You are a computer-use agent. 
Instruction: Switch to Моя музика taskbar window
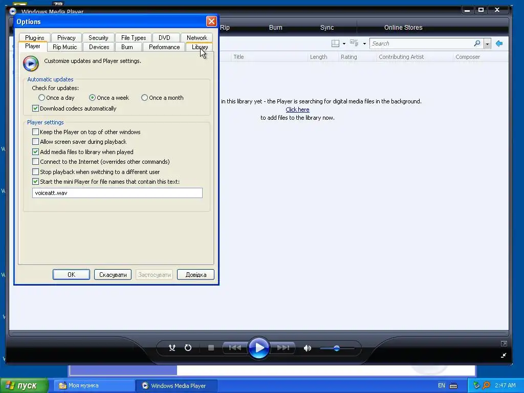94,386
